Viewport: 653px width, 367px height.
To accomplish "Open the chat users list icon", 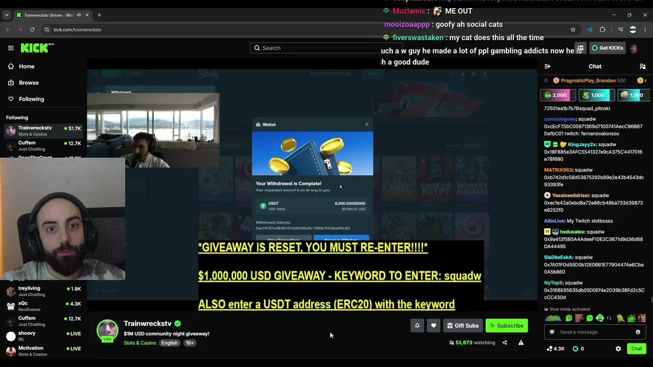I will 642,66.
